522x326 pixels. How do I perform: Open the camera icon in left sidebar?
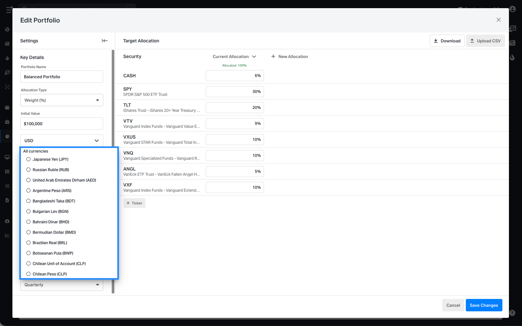point(7,221)
